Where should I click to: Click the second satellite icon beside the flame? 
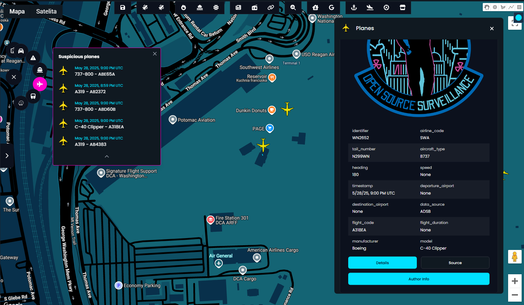[161, 7]
